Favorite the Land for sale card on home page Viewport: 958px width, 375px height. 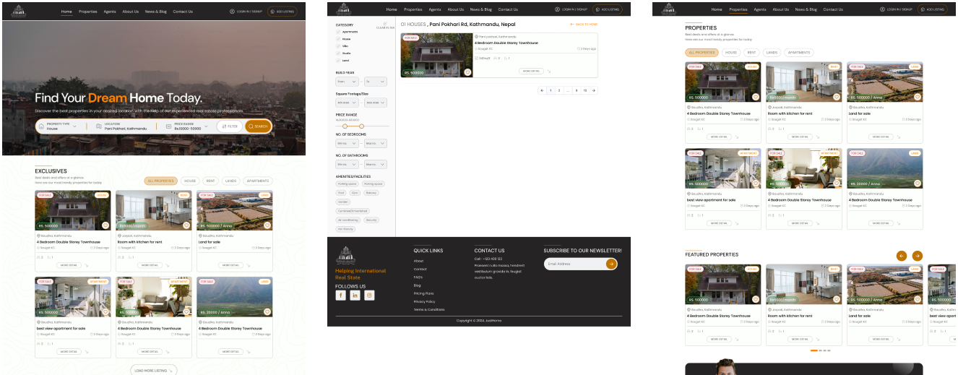click(x=267, y=225)
